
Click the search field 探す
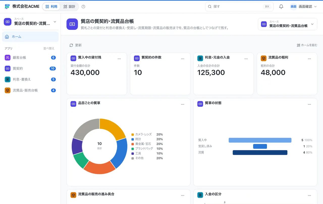click(239, 7)
